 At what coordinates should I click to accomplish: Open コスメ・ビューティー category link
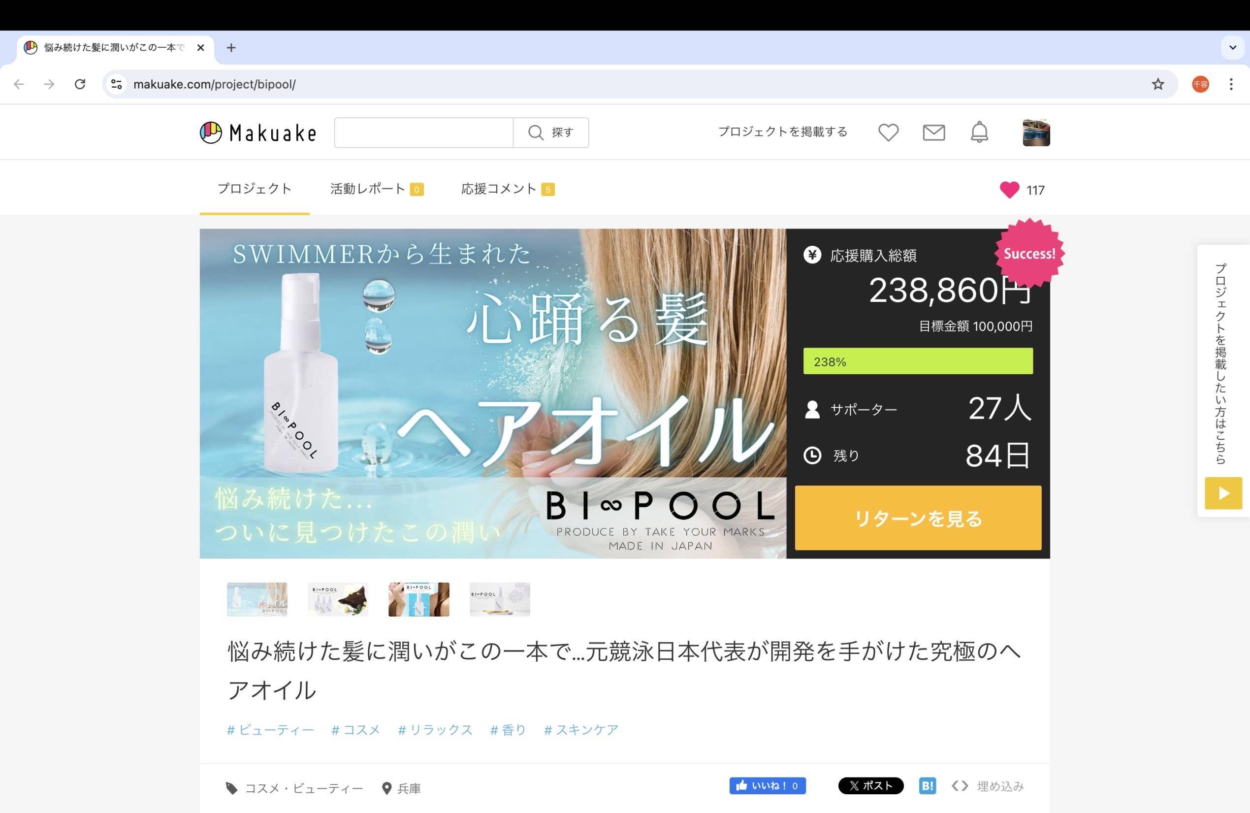(294, 788)
